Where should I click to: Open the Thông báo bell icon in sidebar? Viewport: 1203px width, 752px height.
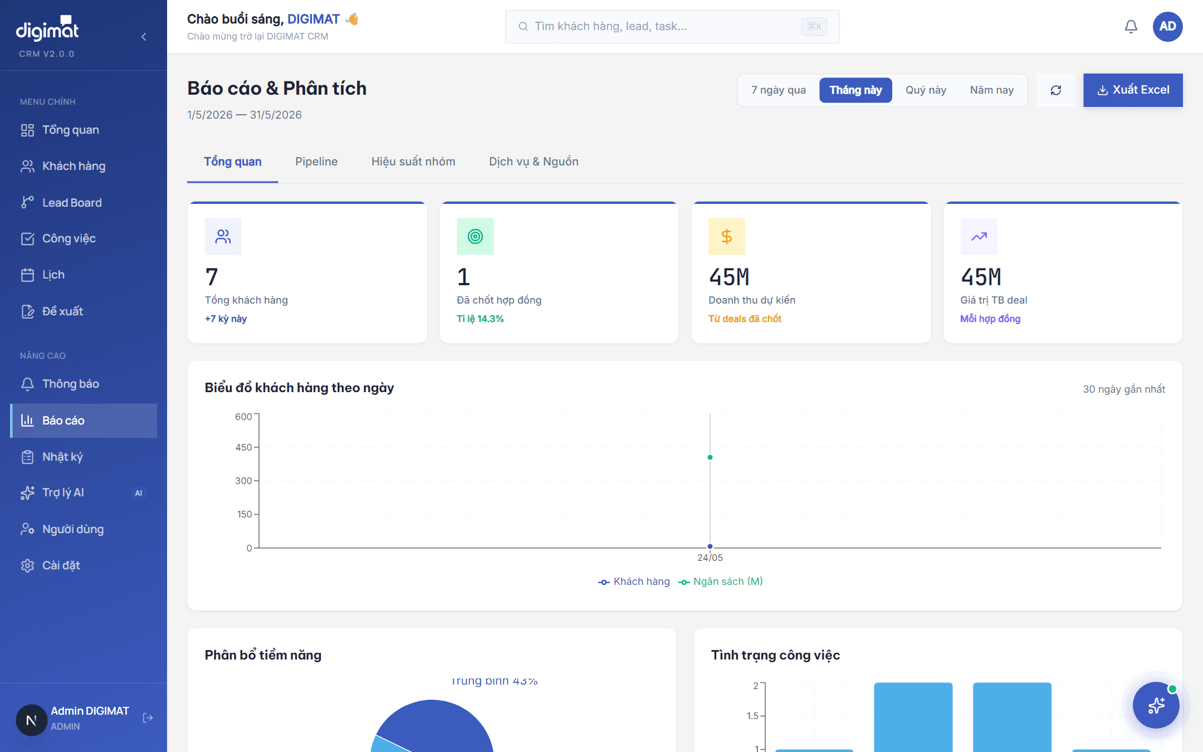coord(27,384)
